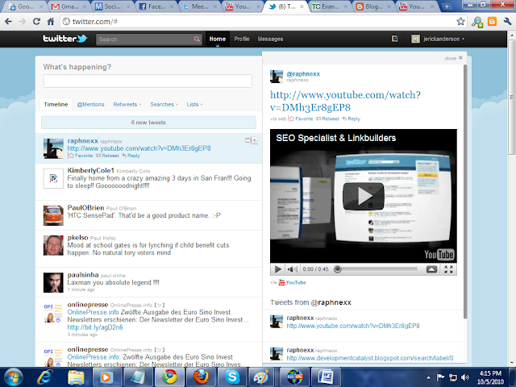Image resolution: width=516 pixels, height=387 pixels.
Task: Retweet raphnexx tweet in timeline
Action: pos(107,156)
